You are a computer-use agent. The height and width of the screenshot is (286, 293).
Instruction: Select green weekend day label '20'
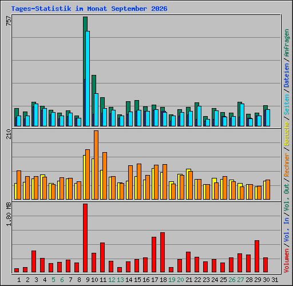[180, 280]
